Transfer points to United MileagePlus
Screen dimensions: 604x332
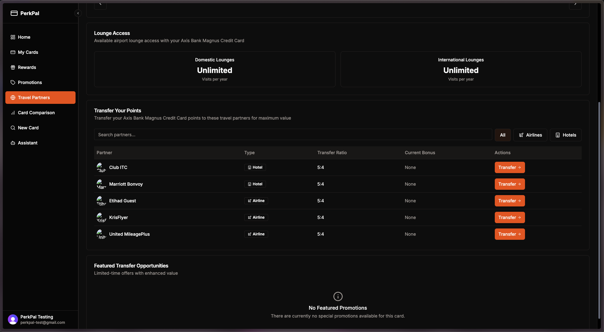click(510, 234)
